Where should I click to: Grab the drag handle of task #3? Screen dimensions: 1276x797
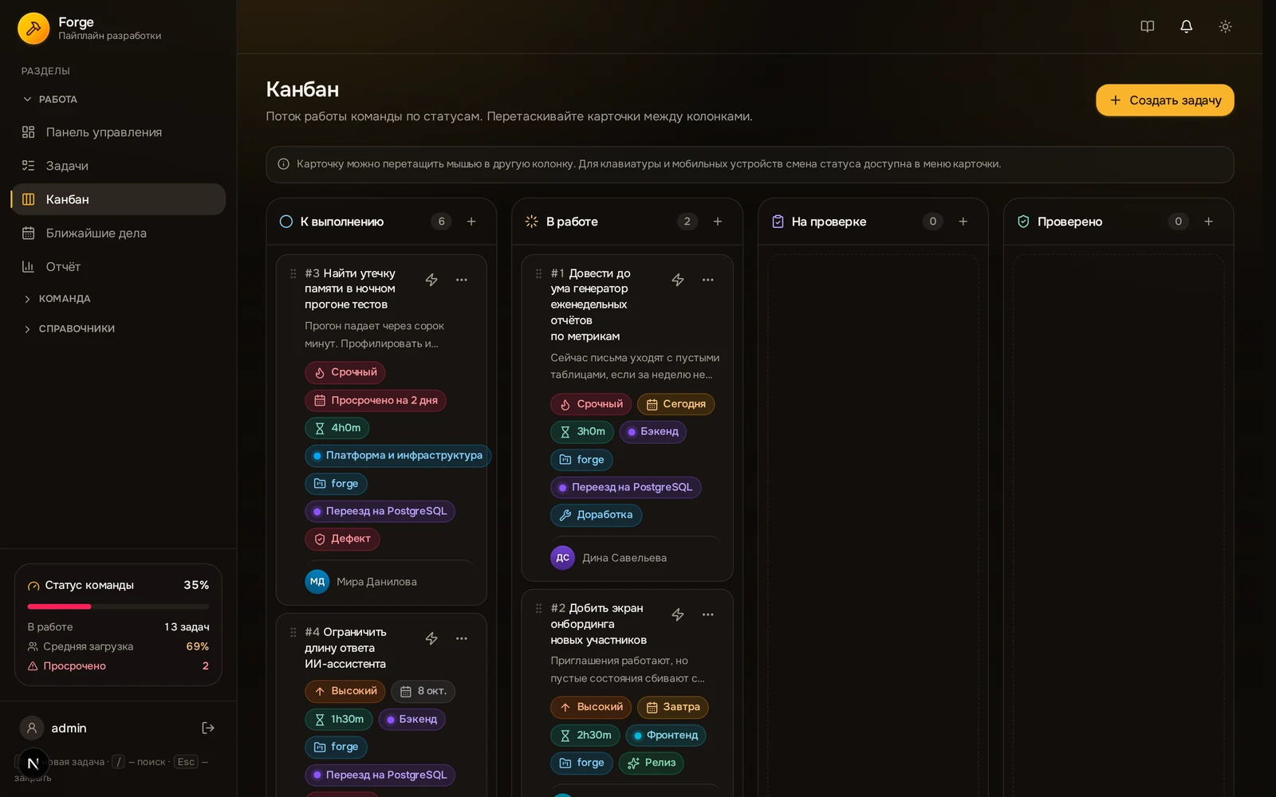tap(293, 273)
